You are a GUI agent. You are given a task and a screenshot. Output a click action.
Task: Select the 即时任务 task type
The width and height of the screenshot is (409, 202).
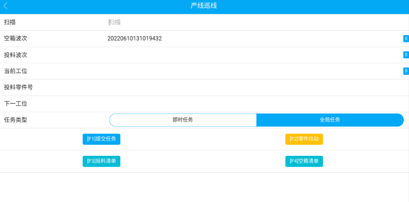tap(183, 120)
